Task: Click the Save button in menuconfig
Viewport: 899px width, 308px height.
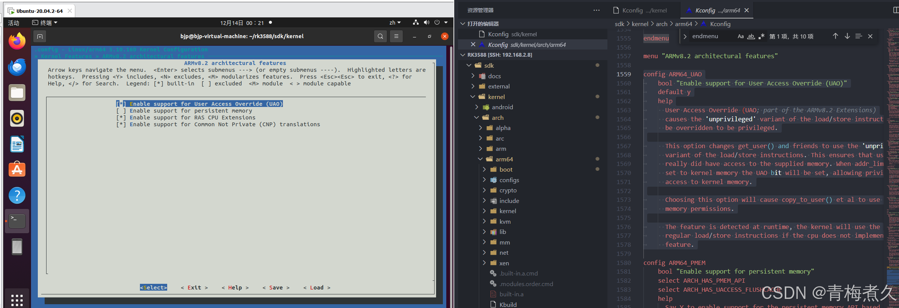Action: click(x=276, y=288)
